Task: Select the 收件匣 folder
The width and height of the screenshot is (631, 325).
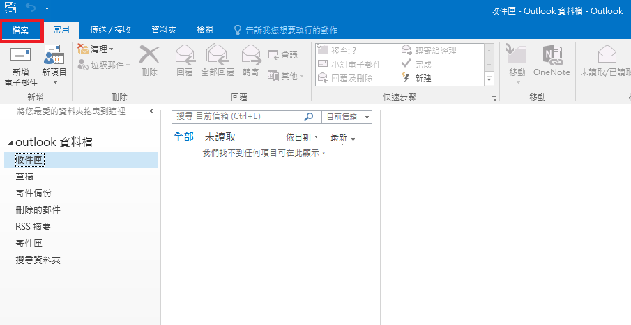Action: (81, 160)
